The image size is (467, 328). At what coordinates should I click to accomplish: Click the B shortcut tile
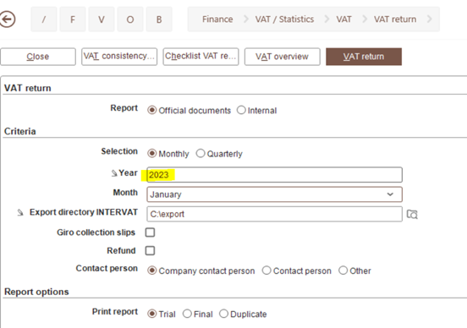tap(159, 19)
